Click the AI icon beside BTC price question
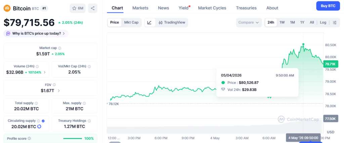 8,34
